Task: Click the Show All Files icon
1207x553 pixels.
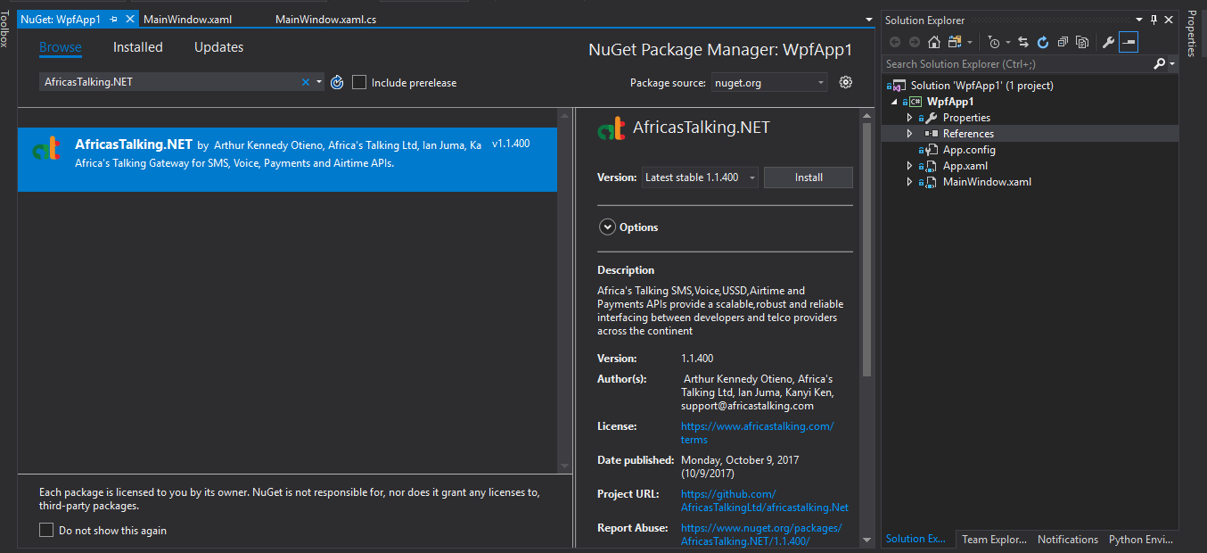Action: (1082, 42)
